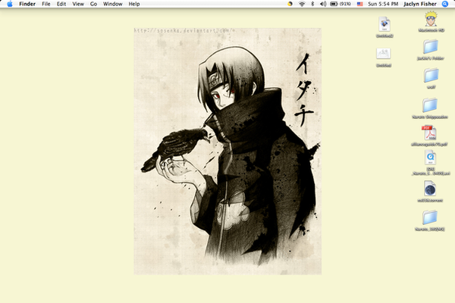This screenshot has width=455, height=303.
Task: Open the US flag input menu
Action: [x=359, y=4]
